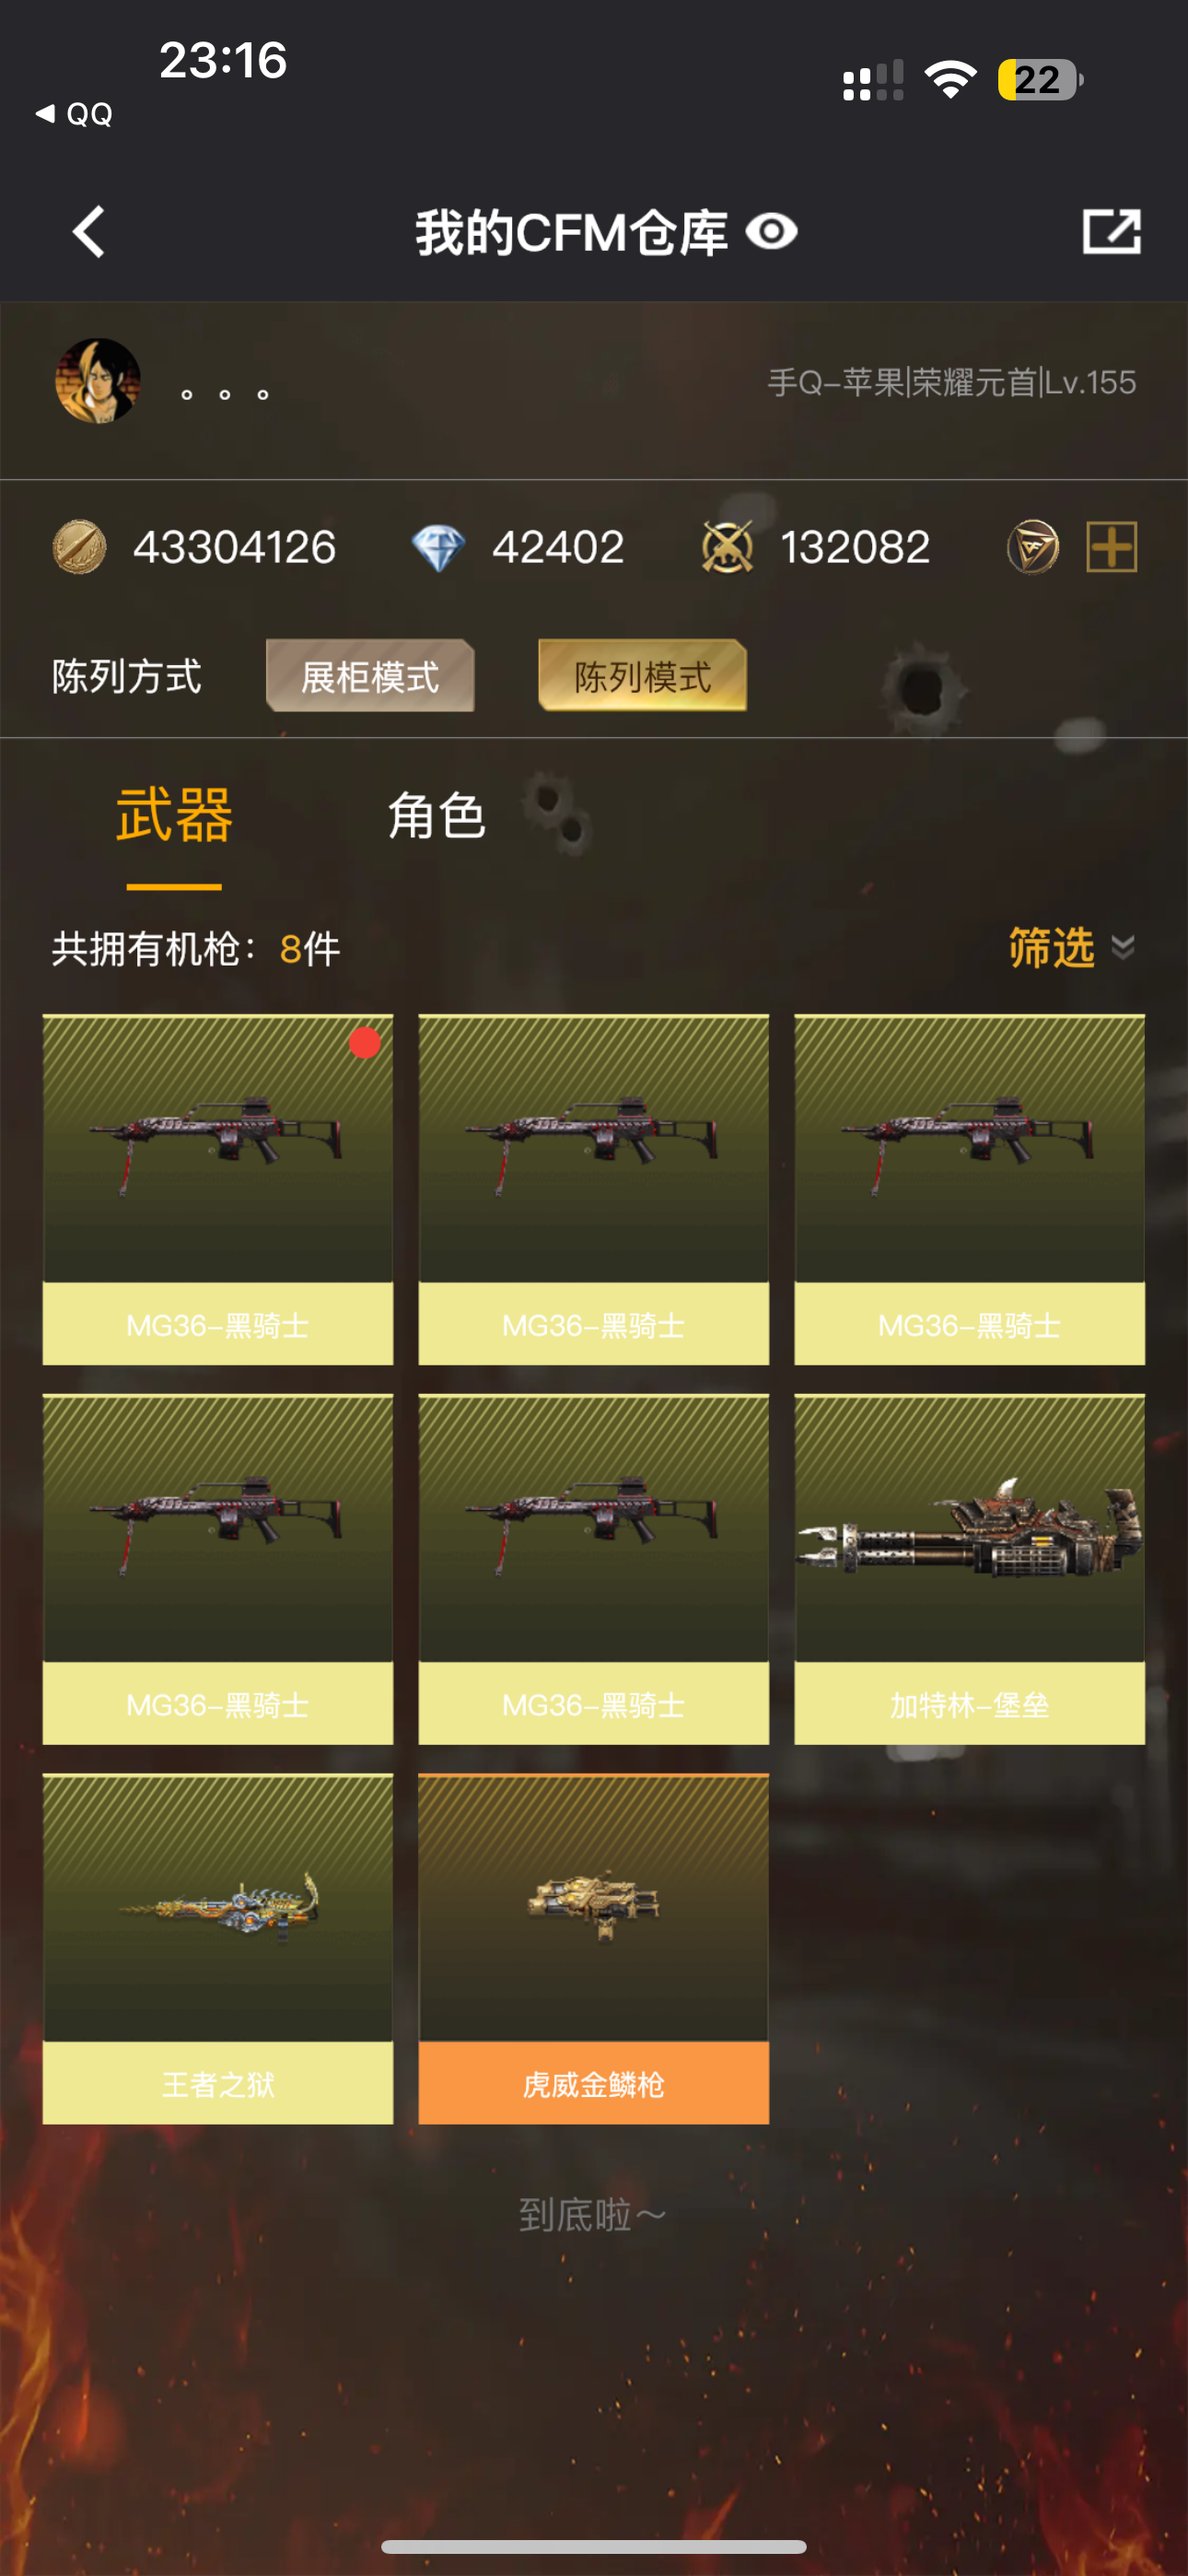
Task: Click the chevron beside 筛选
Action: pos(1123,947)
